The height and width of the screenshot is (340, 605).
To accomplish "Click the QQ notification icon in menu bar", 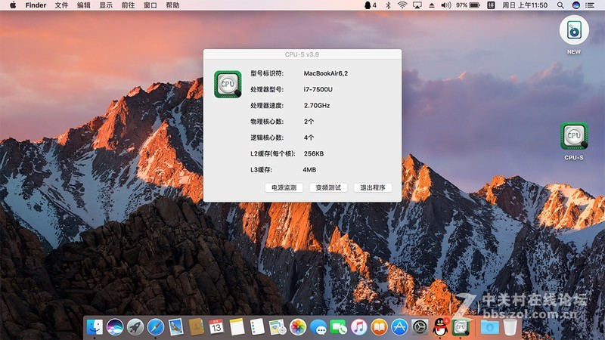I will [371, 5].
